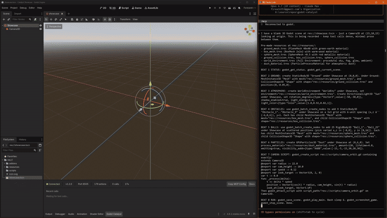Open Perspective view menu in viewport
This screenshot has width=387, height=218.
[x=54, y=26]
